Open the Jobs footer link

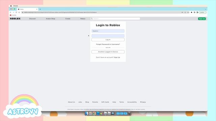(x=80, y=102)
